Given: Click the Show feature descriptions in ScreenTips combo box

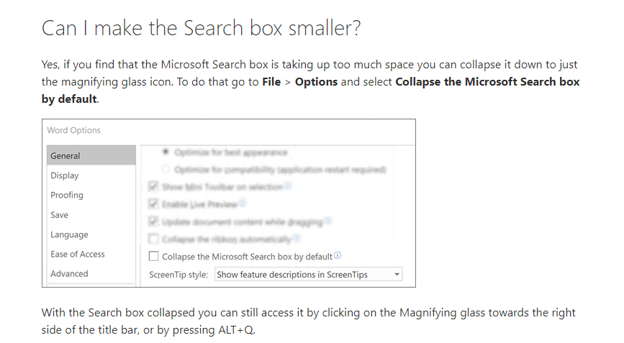Looking at the screenshot, I should [x=309, y=274].
